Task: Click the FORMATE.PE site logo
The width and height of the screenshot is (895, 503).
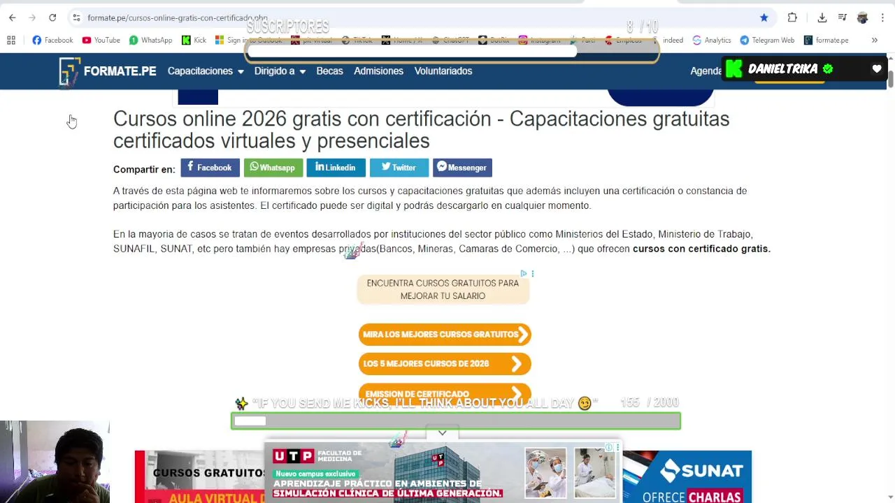Action: 108,71
